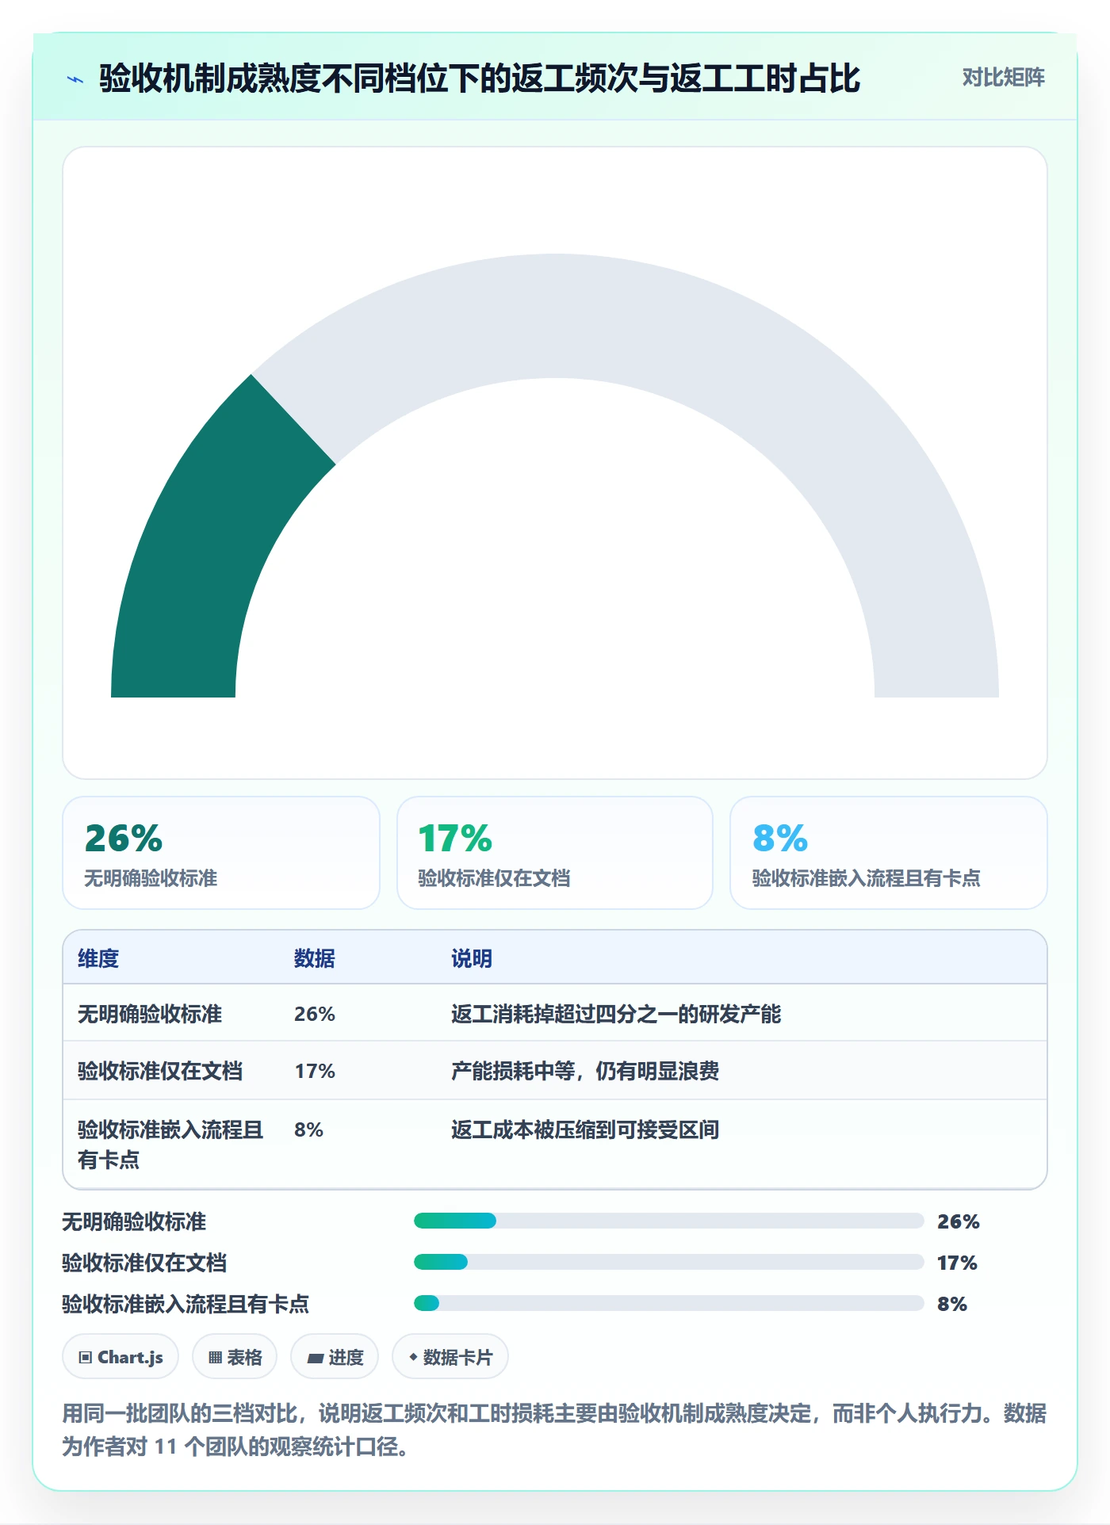Click the chart title 验收机制成熟度 heading
The image size is (1110, 1525).
tap(480, 78)
